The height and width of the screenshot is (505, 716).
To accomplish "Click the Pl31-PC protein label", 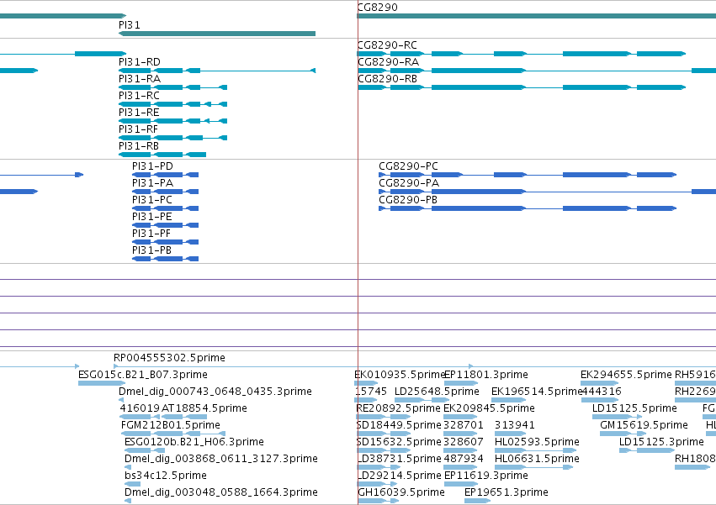I will coord(152,200).
